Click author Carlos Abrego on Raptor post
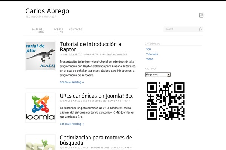This screenshot has height=150, width=226. click(72, 54)
